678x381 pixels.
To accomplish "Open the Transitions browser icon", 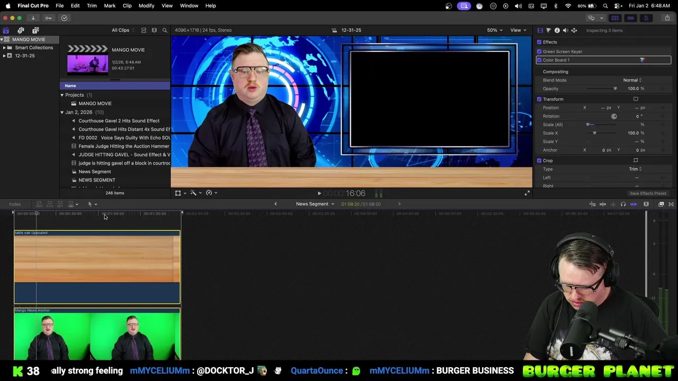I will (671, 204).
